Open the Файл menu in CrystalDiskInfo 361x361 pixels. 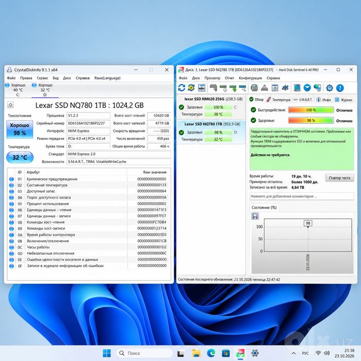[11, 78]
